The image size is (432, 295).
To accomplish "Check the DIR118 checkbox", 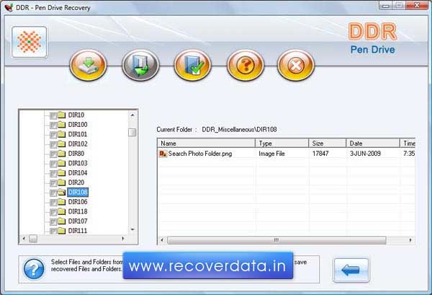I will point(53,212).
